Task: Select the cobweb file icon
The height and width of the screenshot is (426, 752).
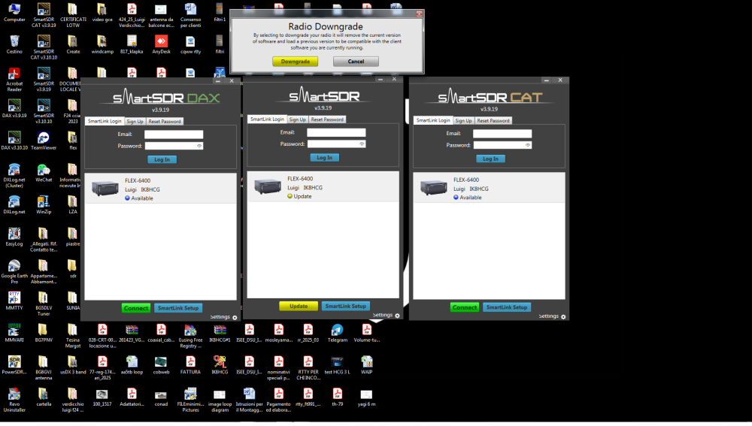Action: coord(161,365)
